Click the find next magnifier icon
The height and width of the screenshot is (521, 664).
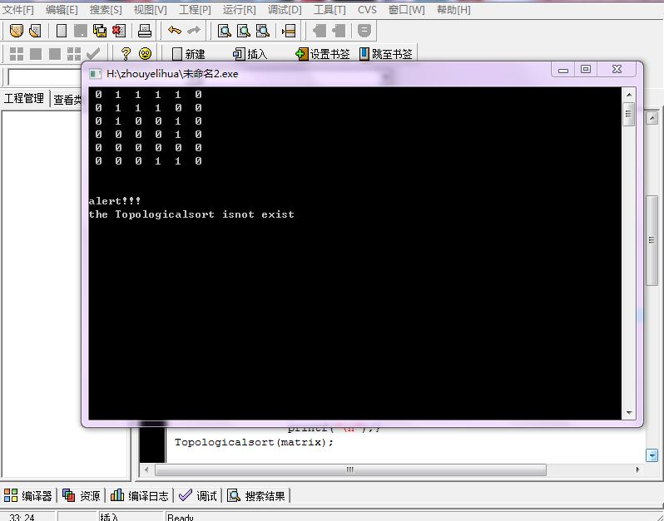click(x=263, y=31)
